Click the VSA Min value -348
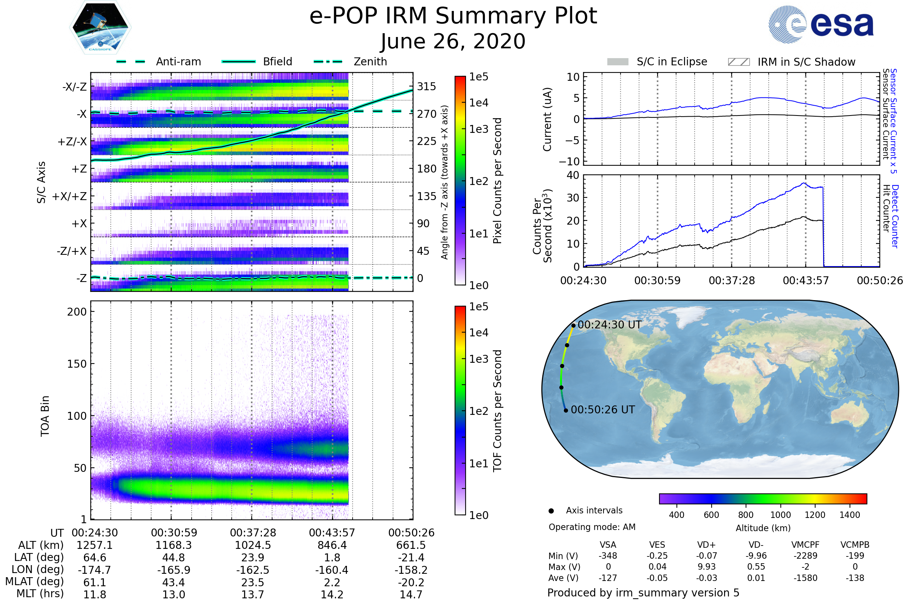Image resolution: width=907 pixels, height=604 pixels. click(x=608, y=556)
